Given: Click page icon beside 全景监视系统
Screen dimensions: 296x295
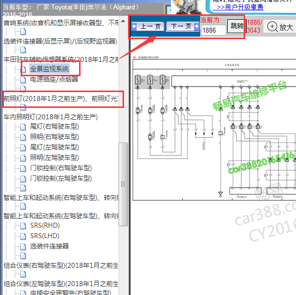Looking at the screenshot, I should [23, 70].
